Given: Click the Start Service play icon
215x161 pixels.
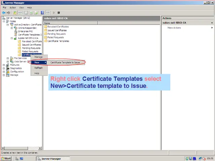Looking at the screenshot, I should pos(54,13).
